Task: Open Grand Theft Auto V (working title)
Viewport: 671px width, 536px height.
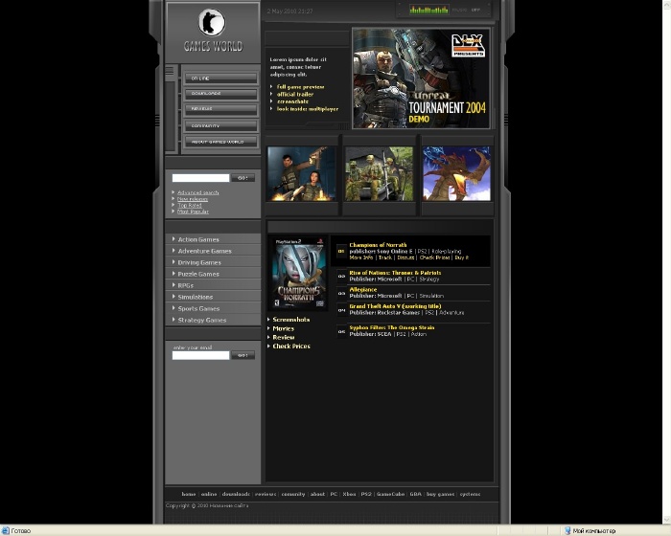Action: click(395, 306)
